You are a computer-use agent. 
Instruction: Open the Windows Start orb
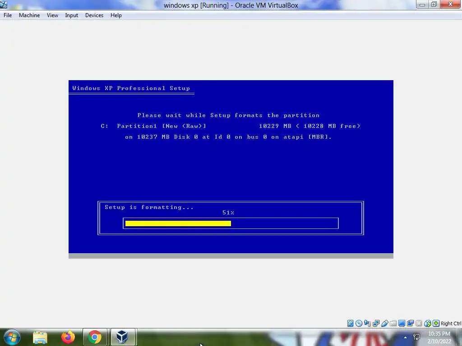12,337
